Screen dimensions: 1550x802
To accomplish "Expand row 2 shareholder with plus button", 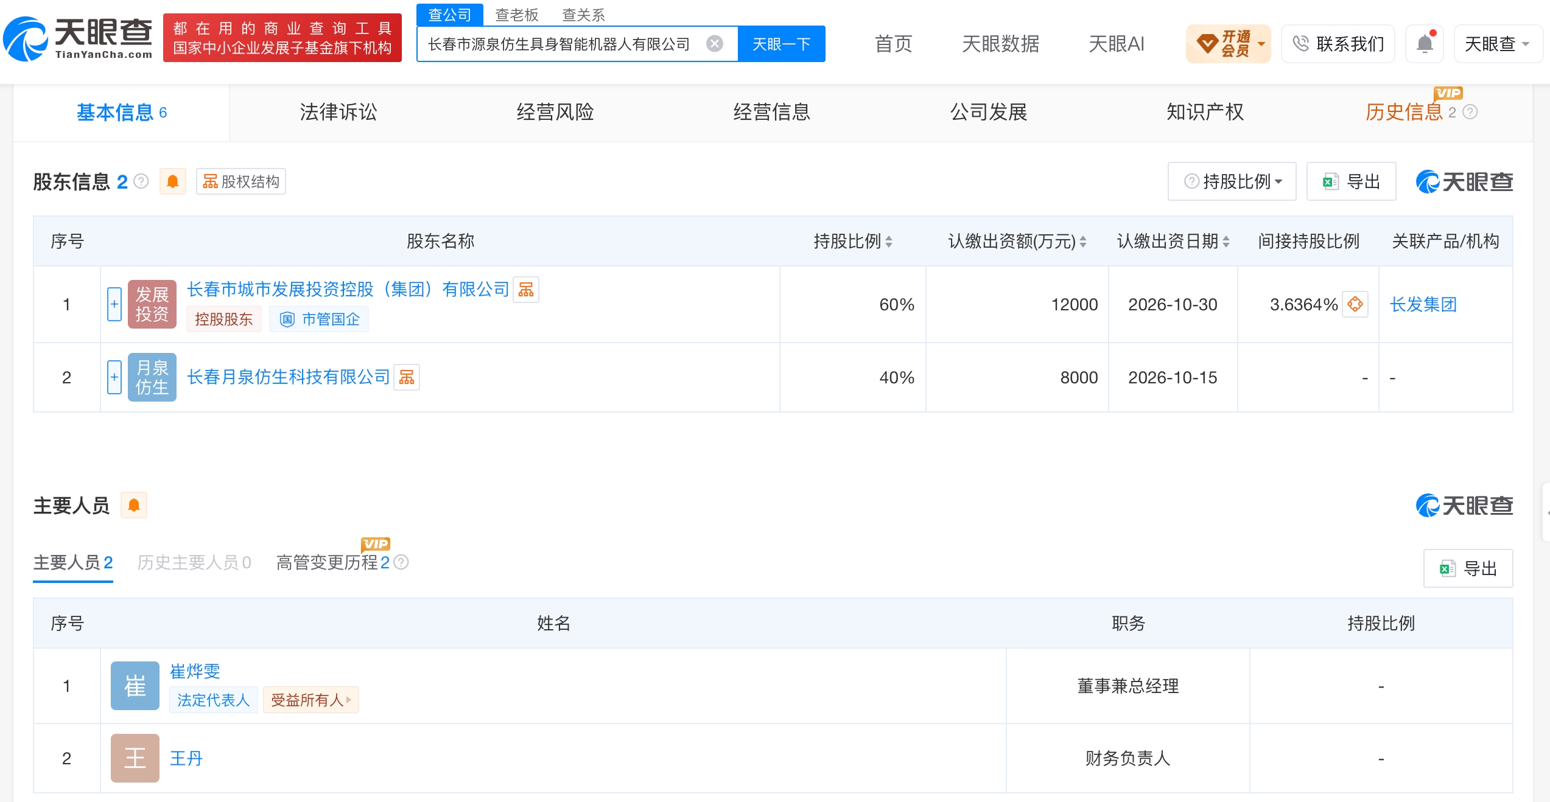I will pyautogui.click(x=114, y=377).
